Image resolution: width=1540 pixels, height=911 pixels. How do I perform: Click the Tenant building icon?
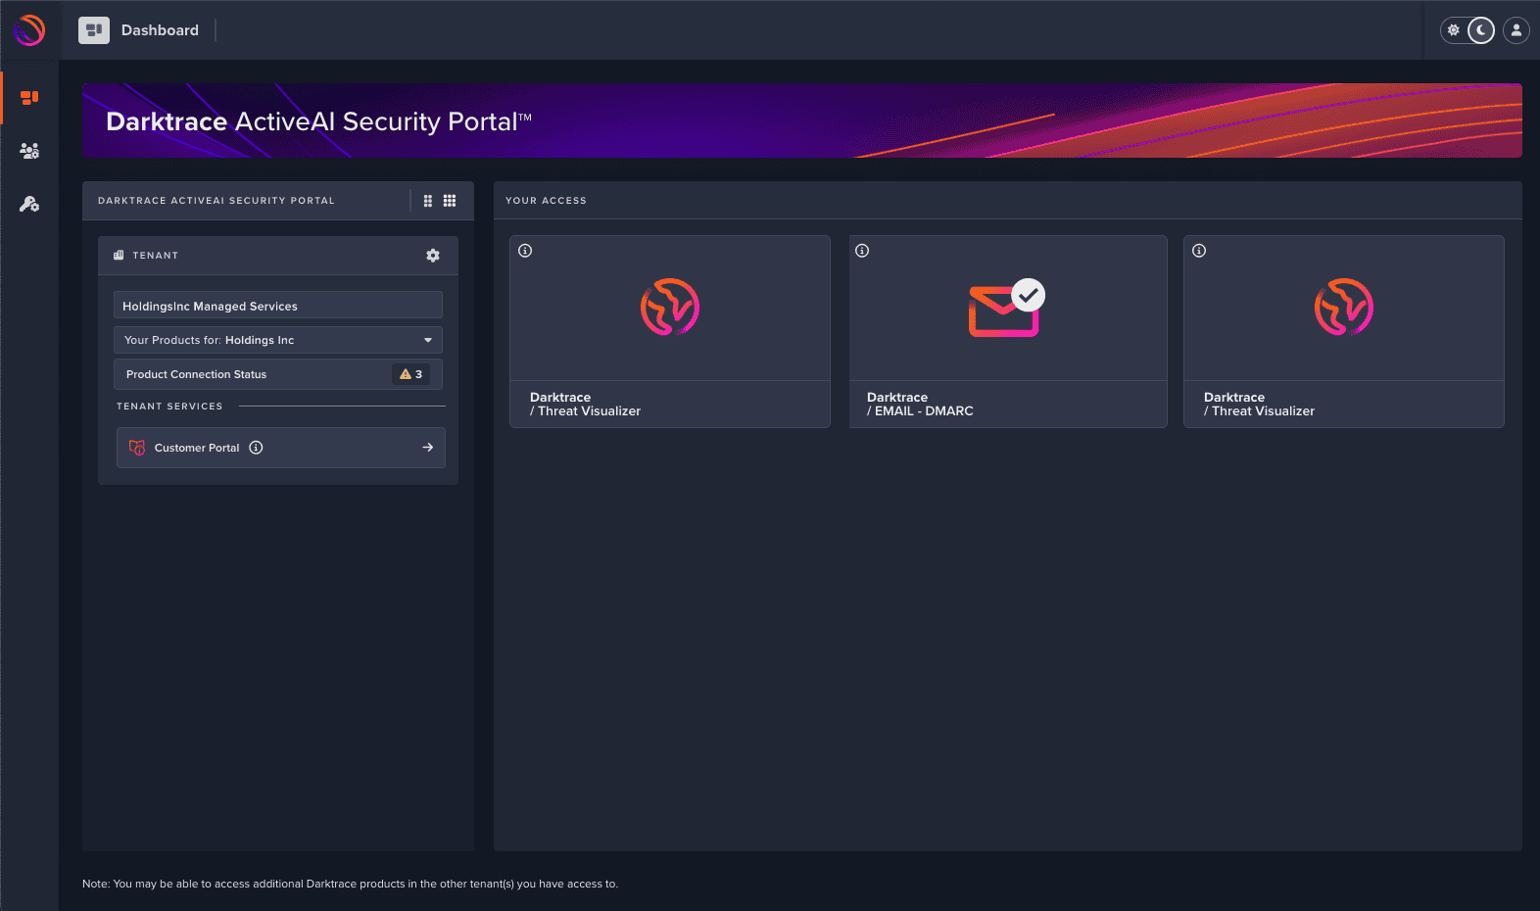119,256
